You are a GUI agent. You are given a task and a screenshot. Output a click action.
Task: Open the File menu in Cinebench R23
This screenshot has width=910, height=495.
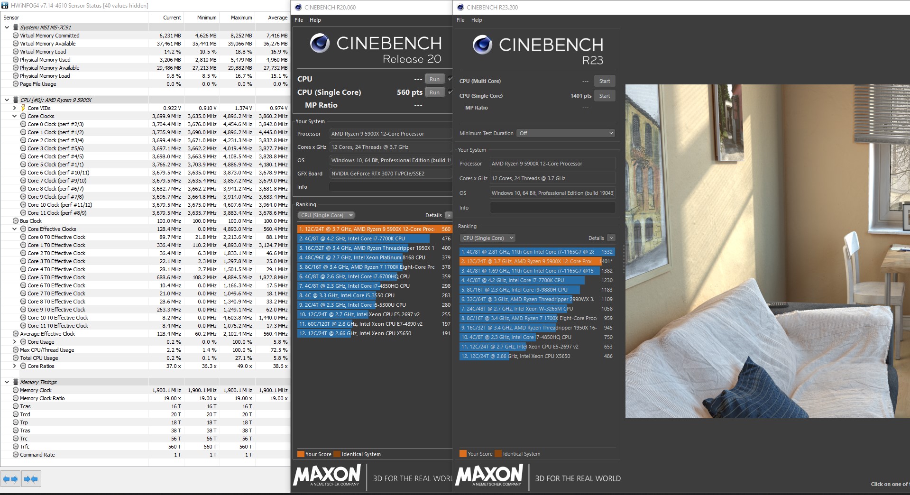tap(460, 20)
